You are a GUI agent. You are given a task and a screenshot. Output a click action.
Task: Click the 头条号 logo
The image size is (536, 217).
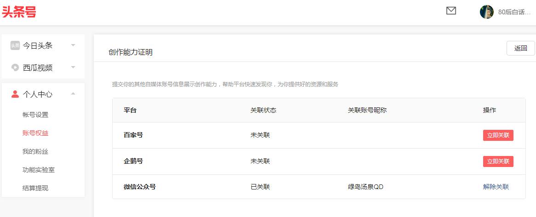pyautogui.click(x=19, y=12)
